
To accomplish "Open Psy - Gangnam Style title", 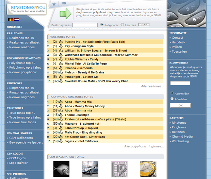I will click(x=79, y=46).
